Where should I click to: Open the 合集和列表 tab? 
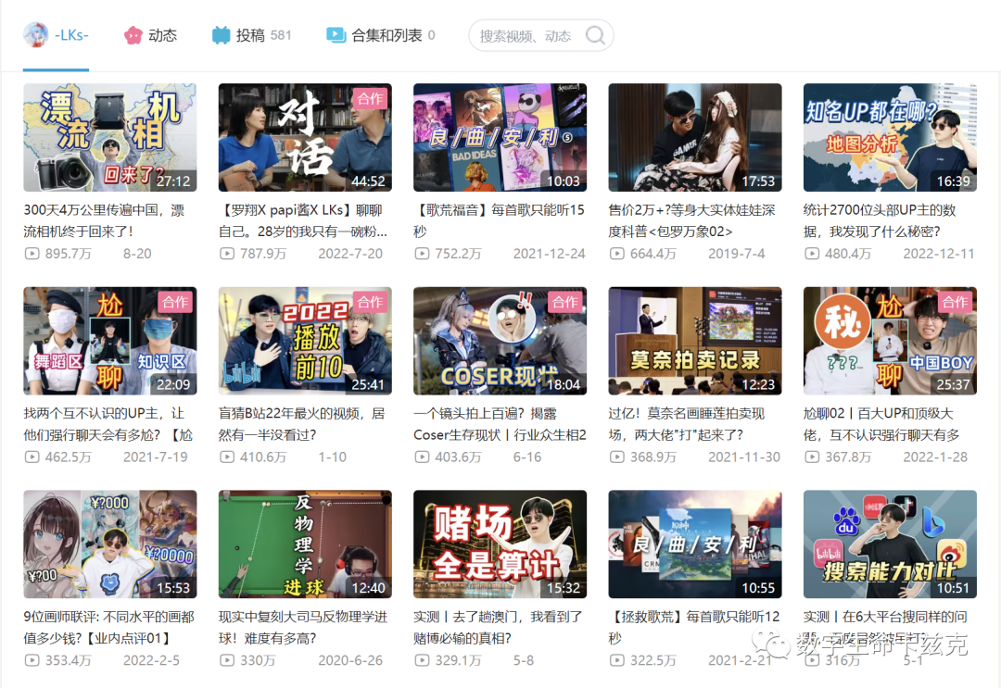[381, 35]
